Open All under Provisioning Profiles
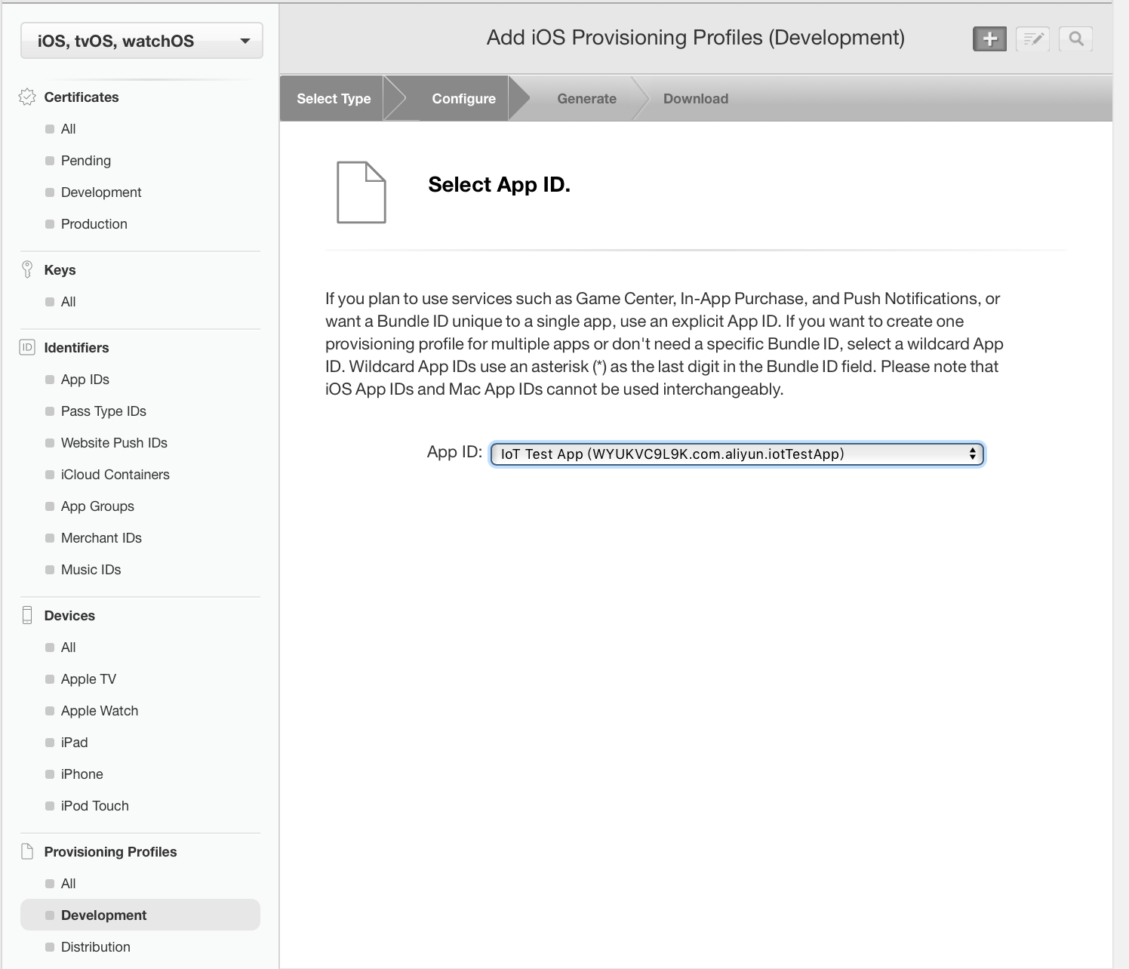 tap(68, 884)
